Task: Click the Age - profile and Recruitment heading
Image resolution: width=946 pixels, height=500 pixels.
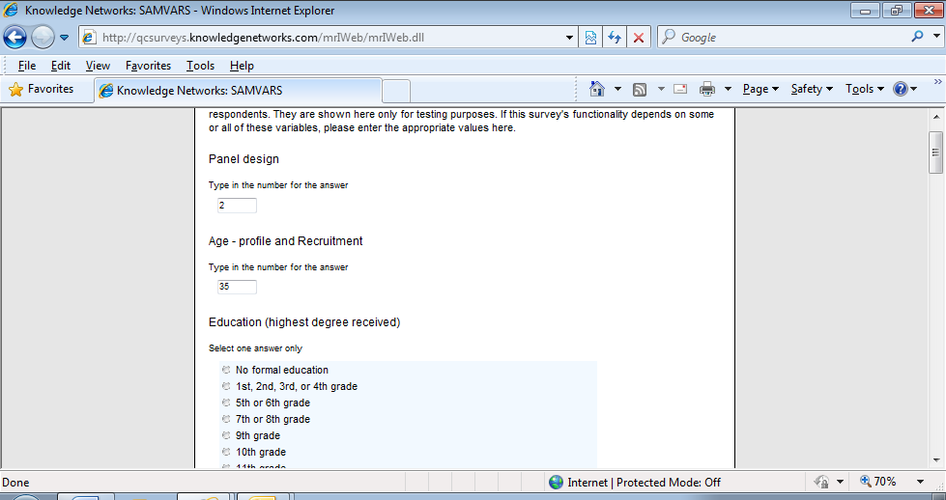Action: click(285, 241)
